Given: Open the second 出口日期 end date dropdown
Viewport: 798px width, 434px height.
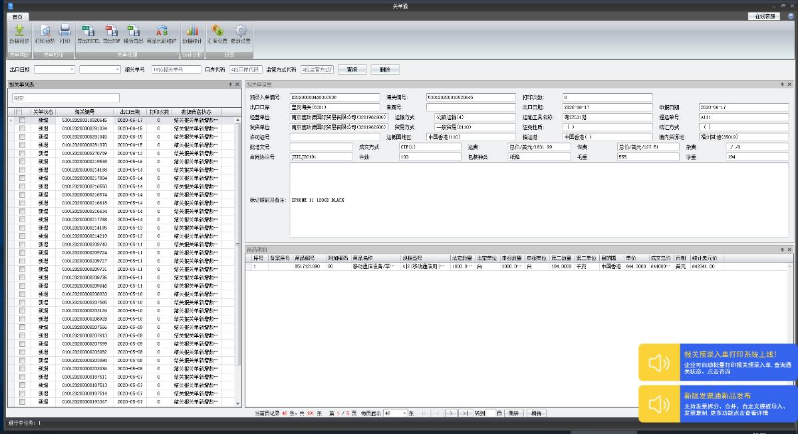Looking at the screenshot, I should click(118, 69).
